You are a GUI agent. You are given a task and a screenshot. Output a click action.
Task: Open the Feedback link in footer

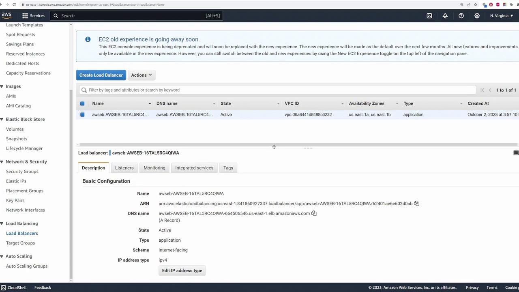click(43, 288)
